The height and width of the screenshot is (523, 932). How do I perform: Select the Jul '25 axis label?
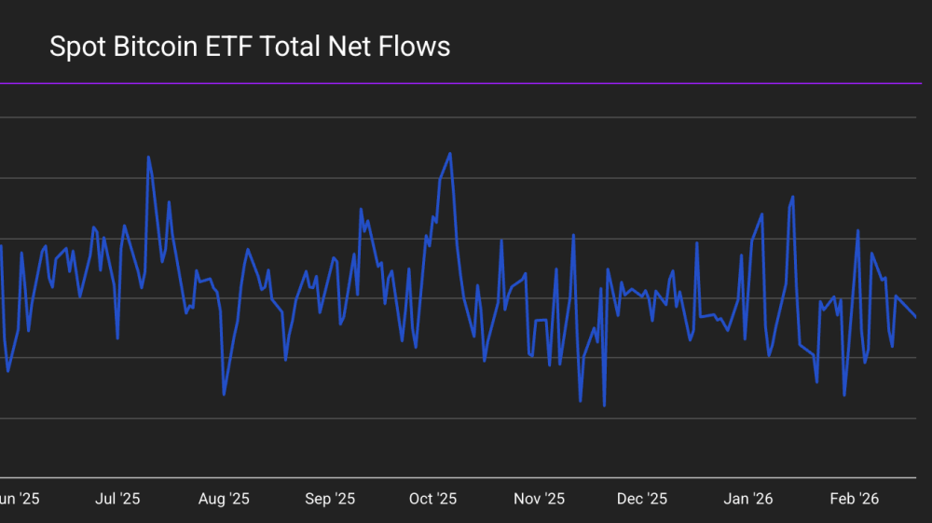point(117,500)
